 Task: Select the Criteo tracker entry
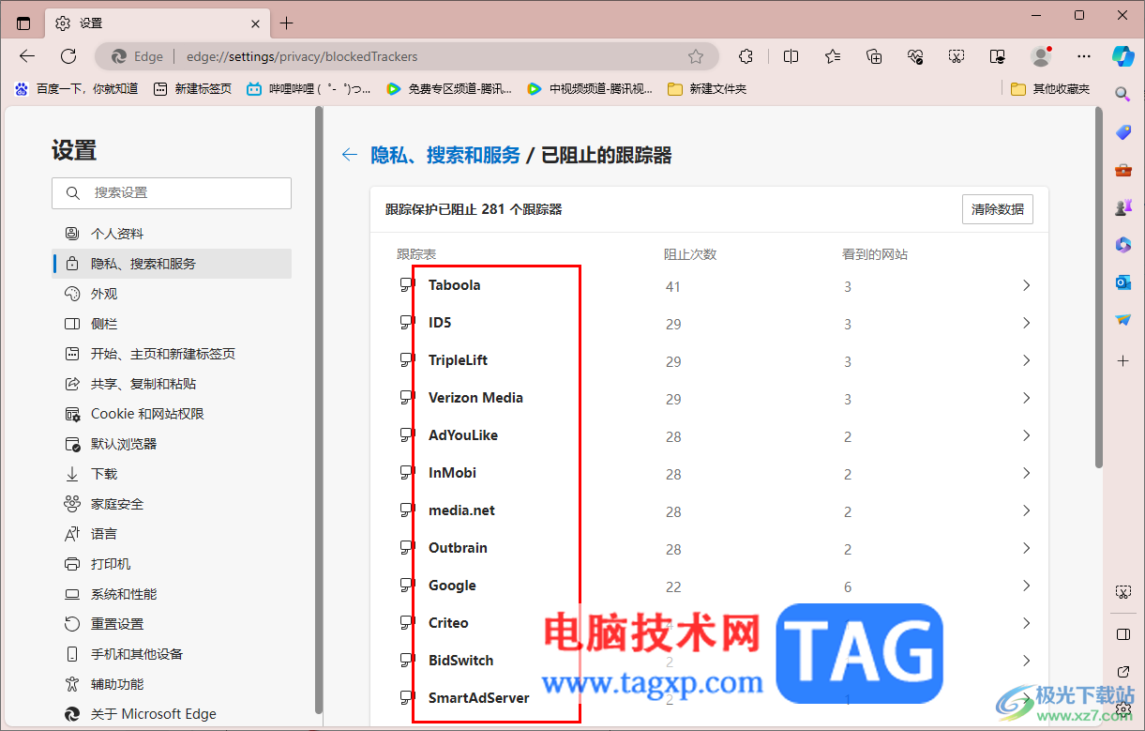(448, 623)
